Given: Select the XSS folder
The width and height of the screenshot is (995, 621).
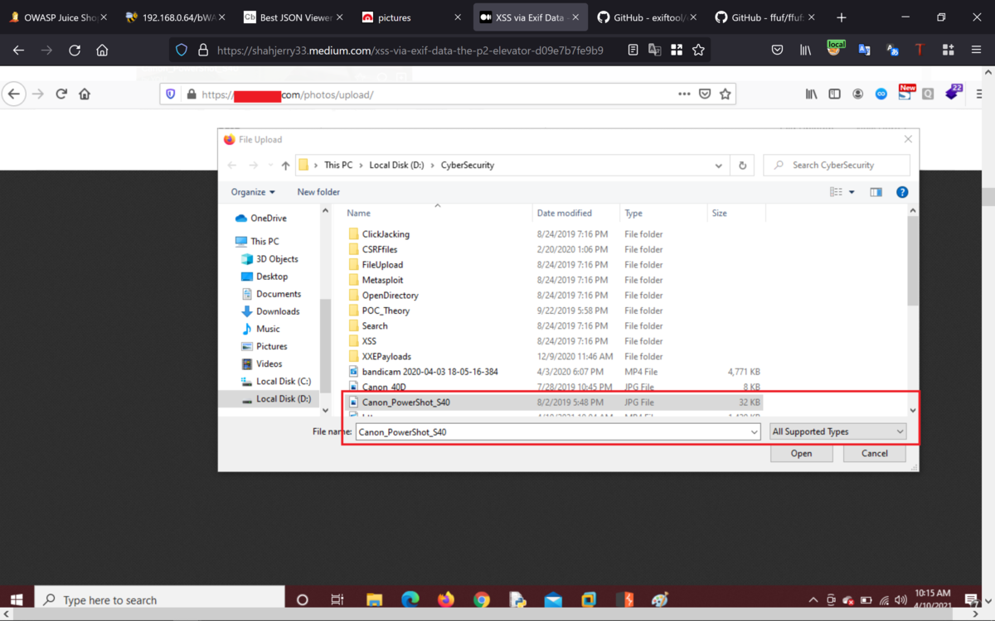Looking at the screenshot, I should pos(369,341).
